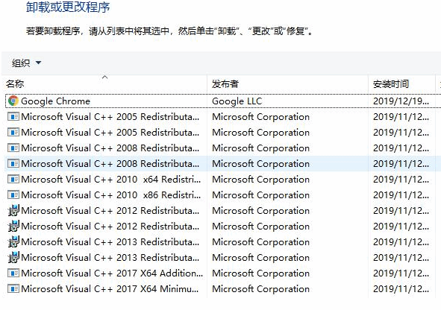Click icon of Visual C++ 2010 x64 Redistributable

(x=13, y=179)
